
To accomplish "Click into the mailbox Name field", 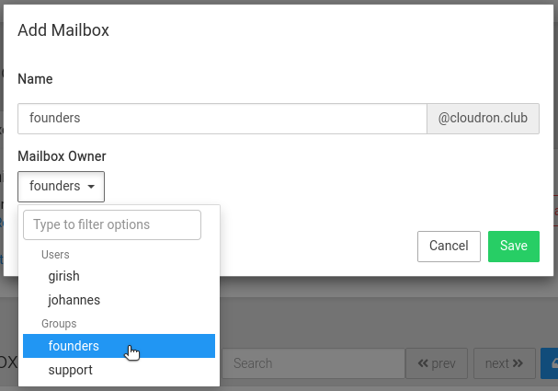I will coord(222,118).
